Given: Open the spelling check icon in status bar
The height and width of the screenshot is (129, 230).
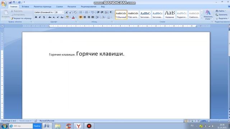Looking at the screenshot, I should pos(36,121).
